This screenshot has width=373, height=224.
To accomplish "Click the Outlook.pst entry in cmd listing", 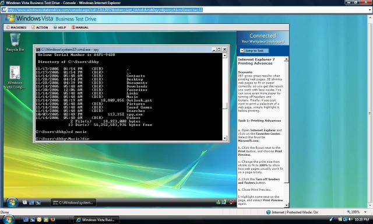I will (x=139, y=100).
